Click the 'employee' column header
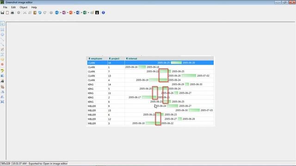Image resolution: width=296 pixels, height=166 pixels. [97, 59]
